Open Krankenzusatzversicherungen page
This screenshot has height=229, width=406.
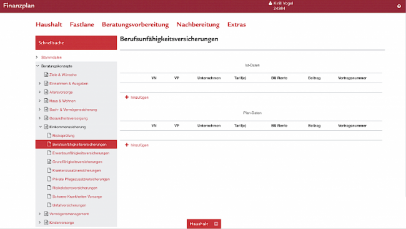coord(76,170)
